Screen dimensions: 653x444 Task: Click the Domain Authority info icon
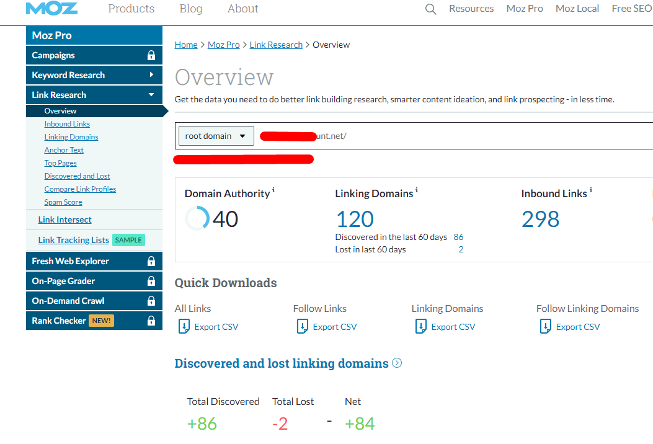pos(273,190)
